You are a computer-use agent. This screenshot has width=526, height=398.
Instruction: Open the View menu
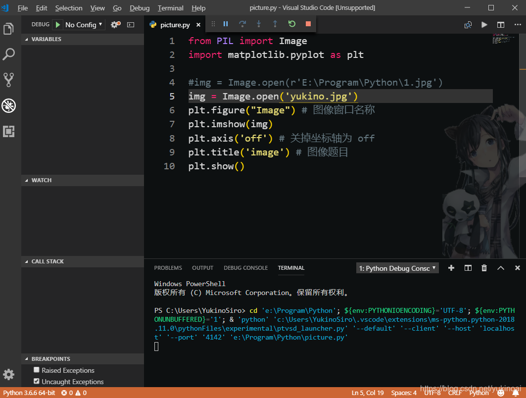97,8
